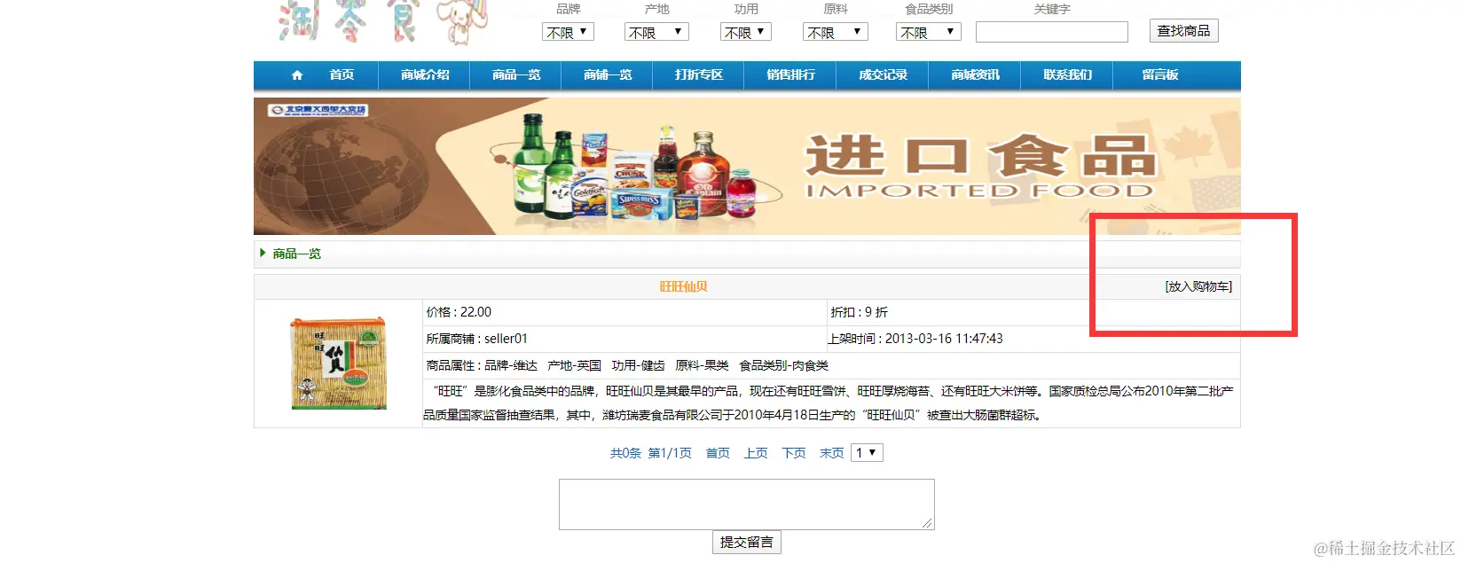Open the page number dropdown
Screen dimensions: 1461x563
coord(867,453)
